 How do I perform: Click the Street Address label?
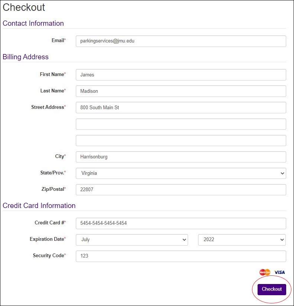(48, 107)
